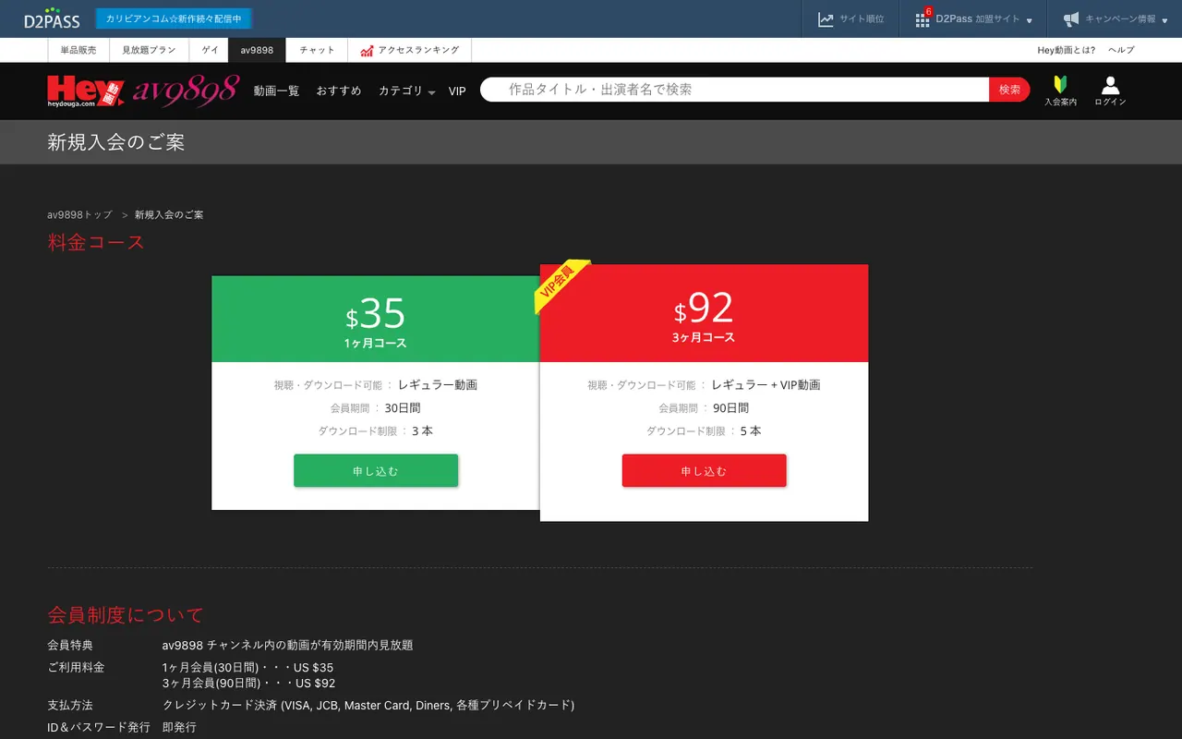Open the campaign info megaphone icon
1182x739 pixels.
1071,19
